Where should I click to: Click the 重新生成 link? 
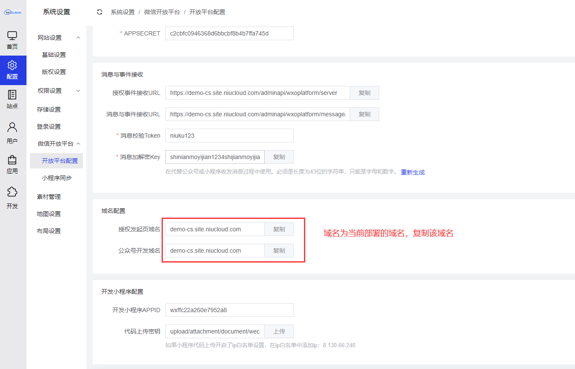413,172
